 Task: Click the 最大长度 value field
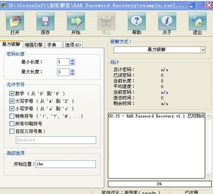63,72
